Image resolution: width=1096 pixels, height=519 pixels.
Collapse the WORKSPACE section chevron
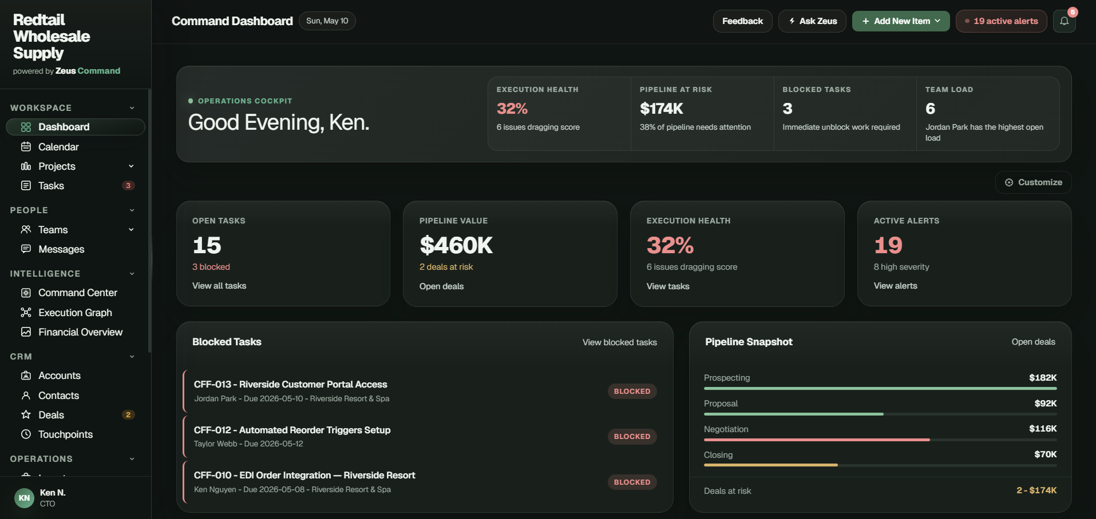click(x=132, y=108)
